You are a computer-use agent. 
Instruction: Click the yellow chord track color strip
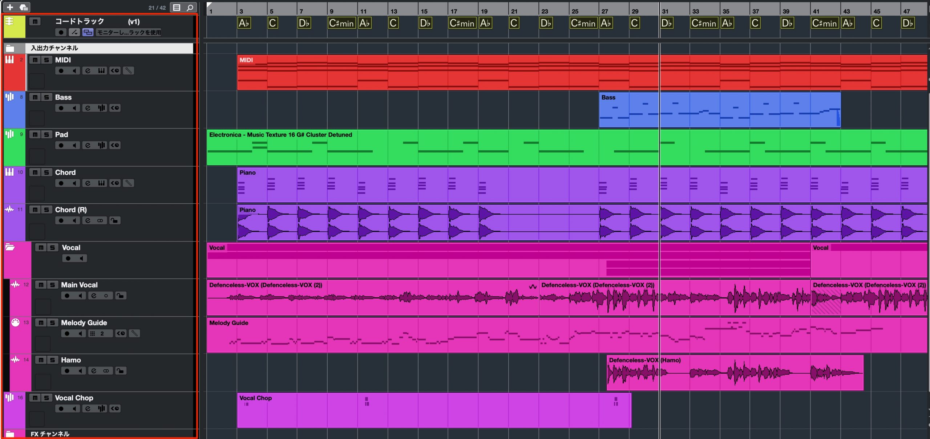coord(15,27)
